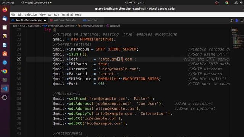Split the editor with the split icon
This screenshot has height=137, width=244.
(x=242, y=21)
